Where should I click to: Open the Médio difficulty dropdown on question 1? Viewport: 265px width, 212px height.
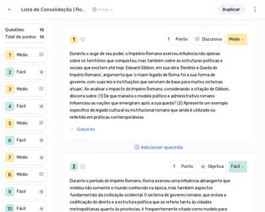click(x=237, y=39)
